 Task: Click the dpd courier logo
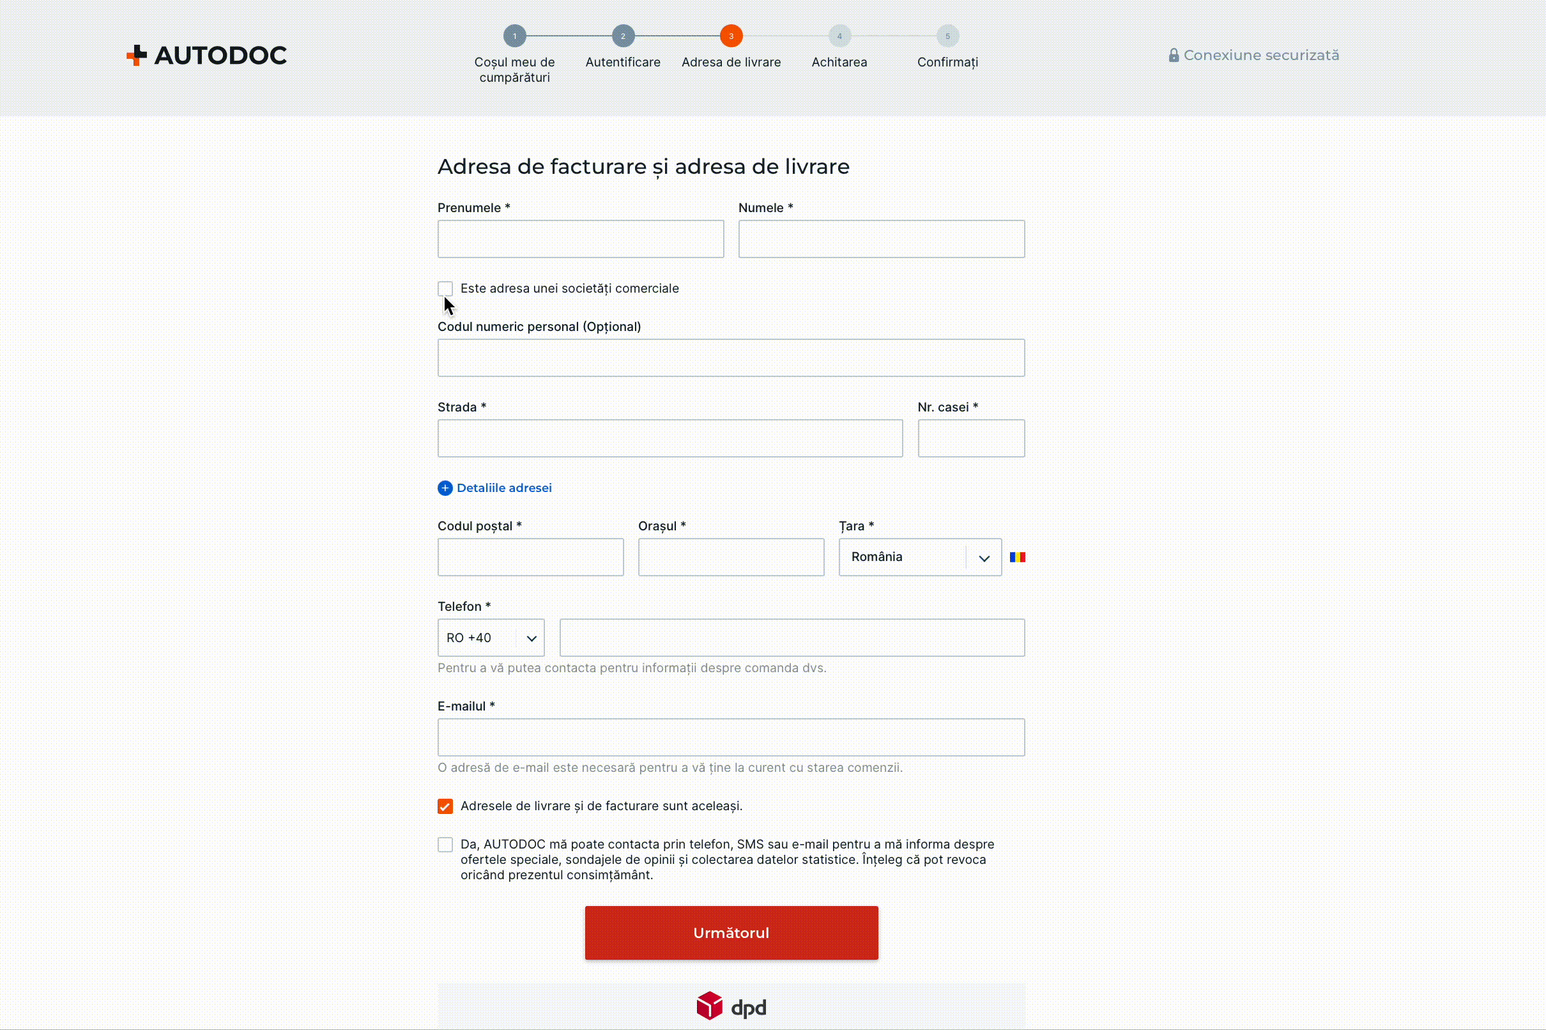point(731,1006)
